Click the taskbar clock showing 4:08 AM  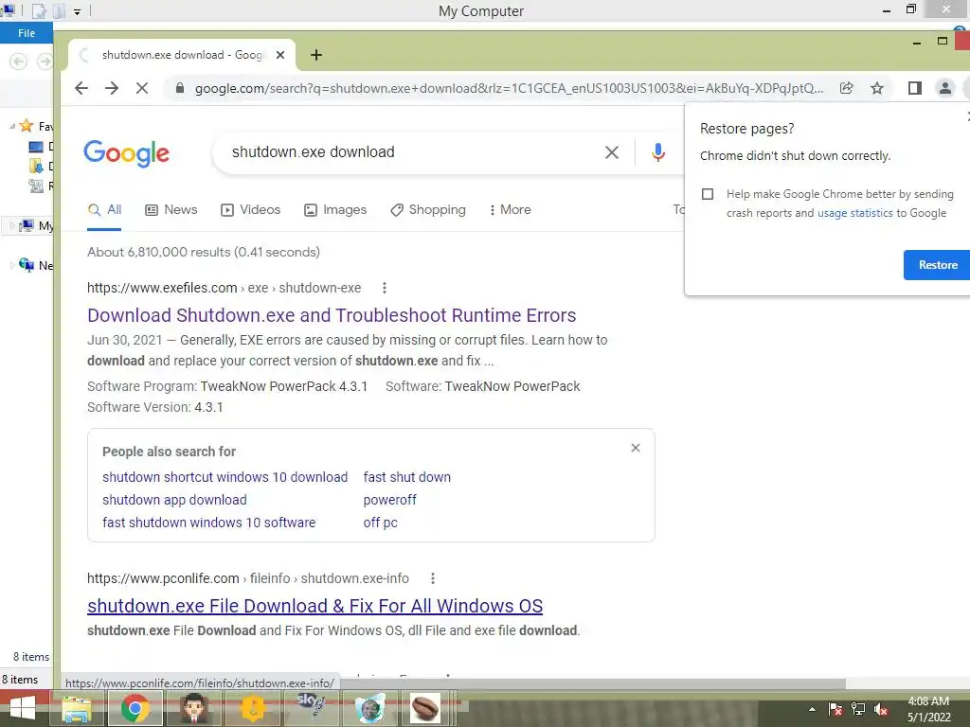coord(928,701)
